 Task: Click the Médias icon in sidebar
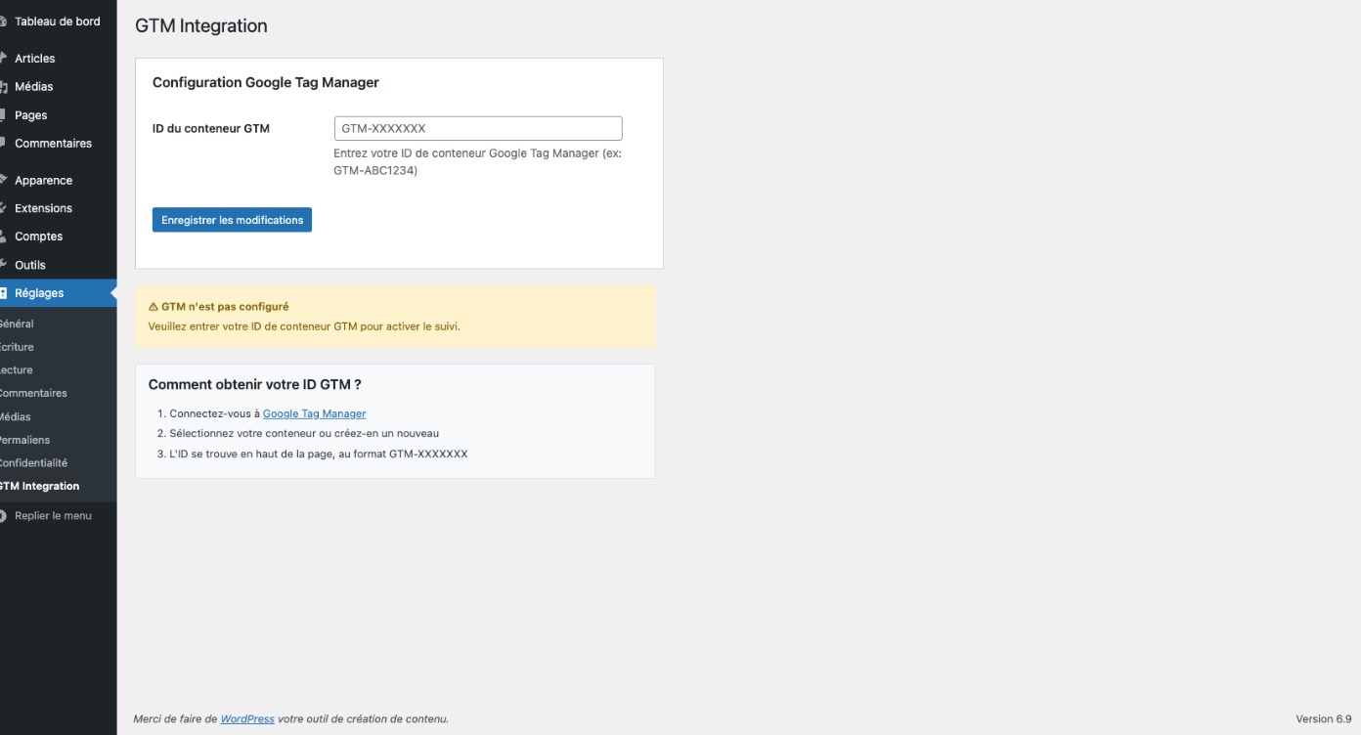click(x=3, y=86)
